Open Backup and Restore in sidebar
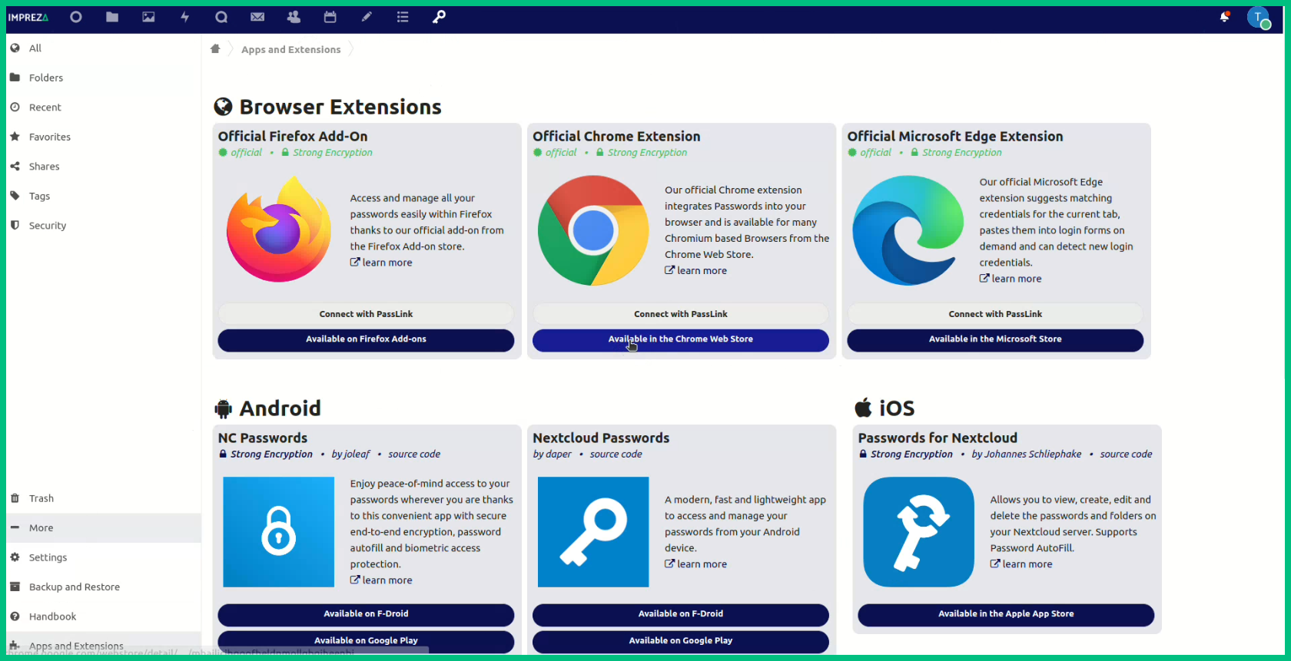 point(74,587)
